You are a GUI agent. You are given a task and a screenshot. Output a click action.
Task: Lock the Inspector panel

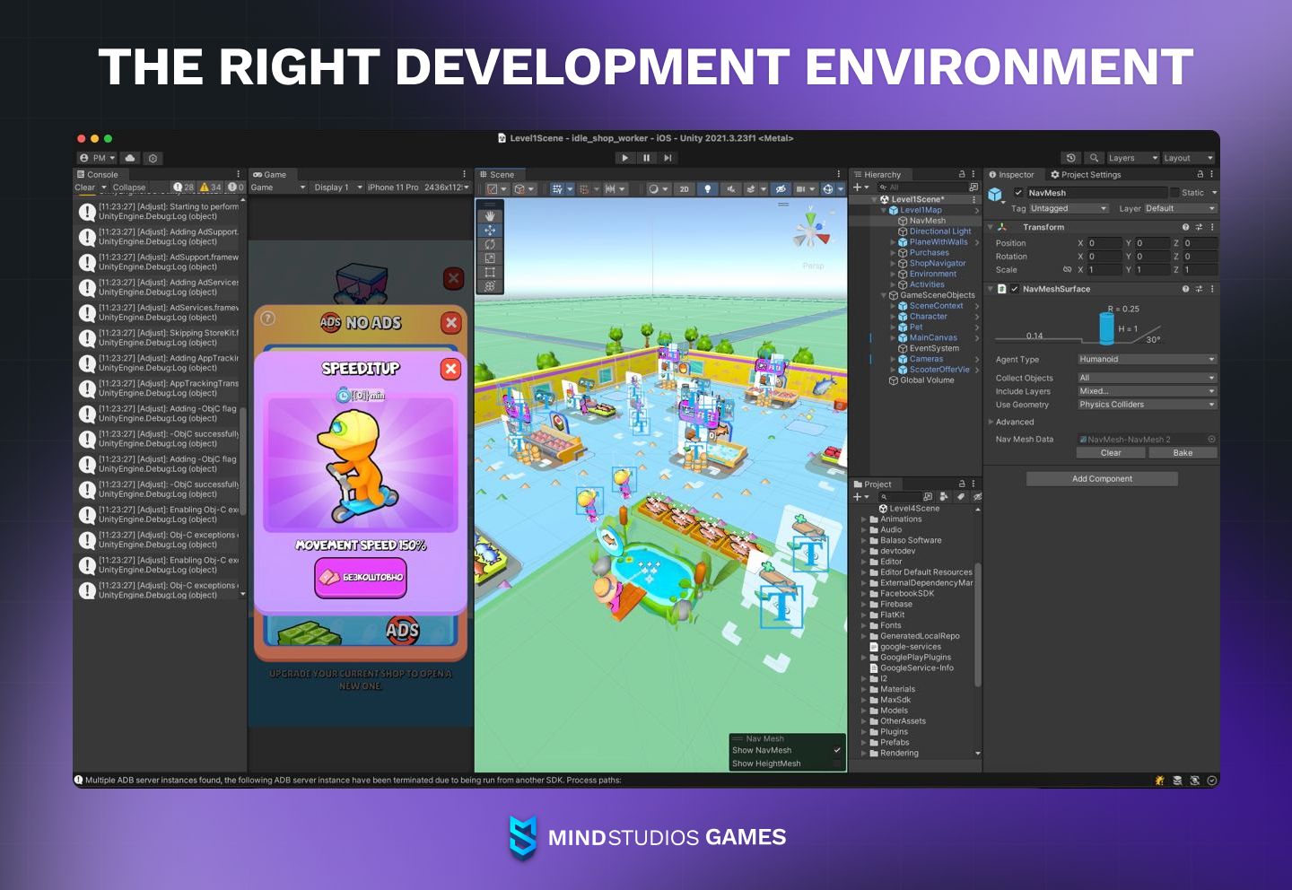pos(1200,174)
